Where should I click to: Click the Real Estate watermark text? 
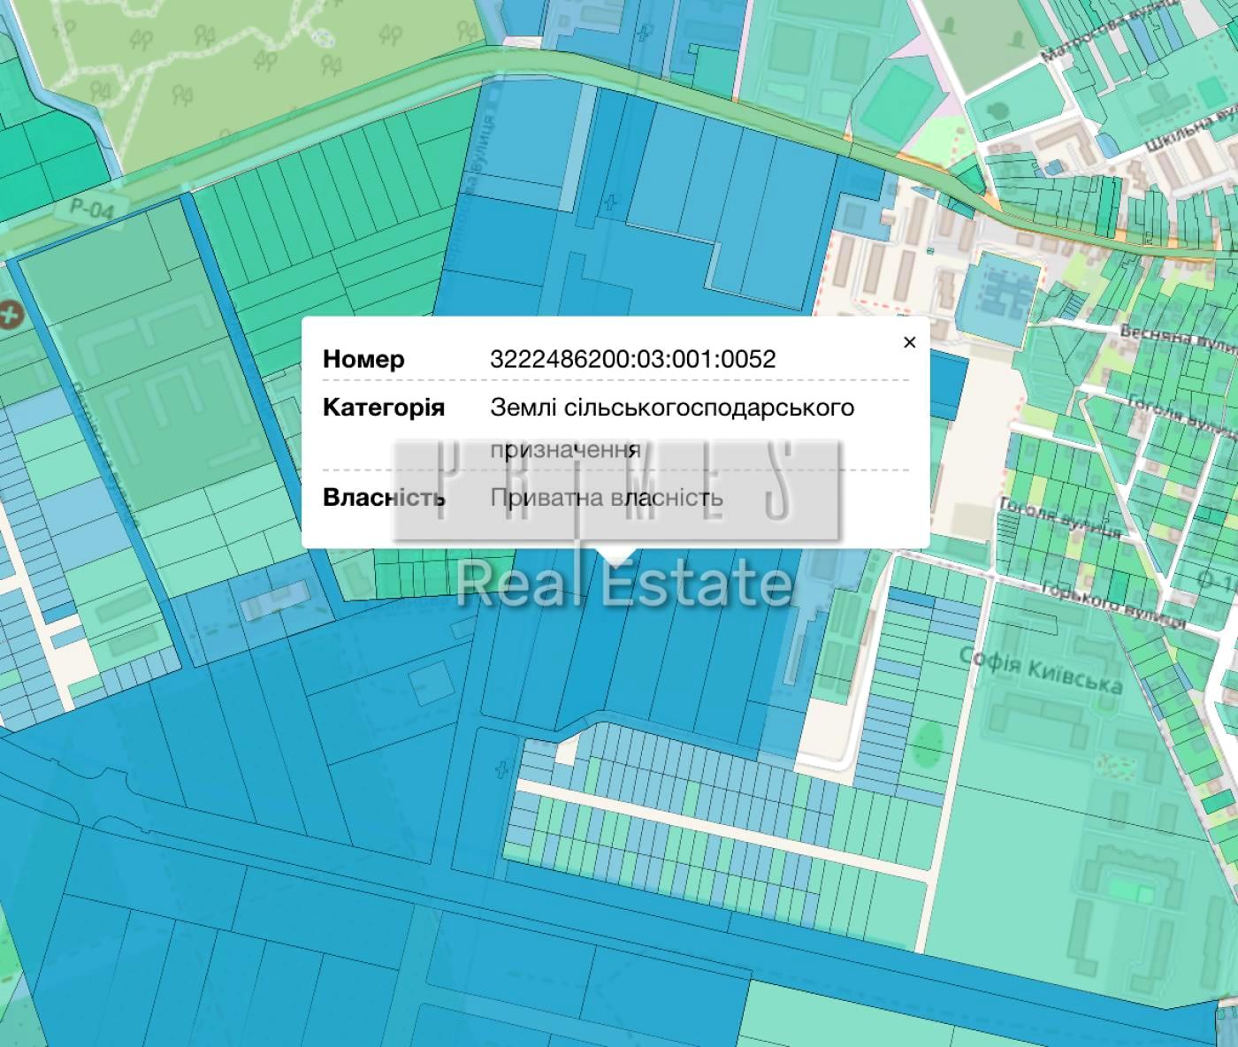[x=623, y=584]
